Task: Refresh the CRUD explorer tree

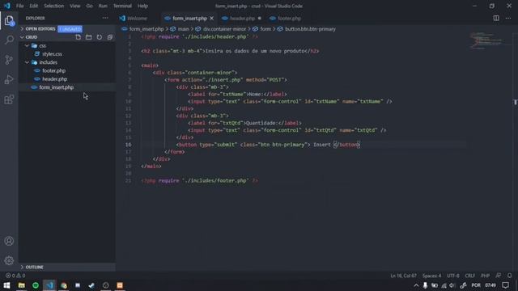Action: [99, 37]
